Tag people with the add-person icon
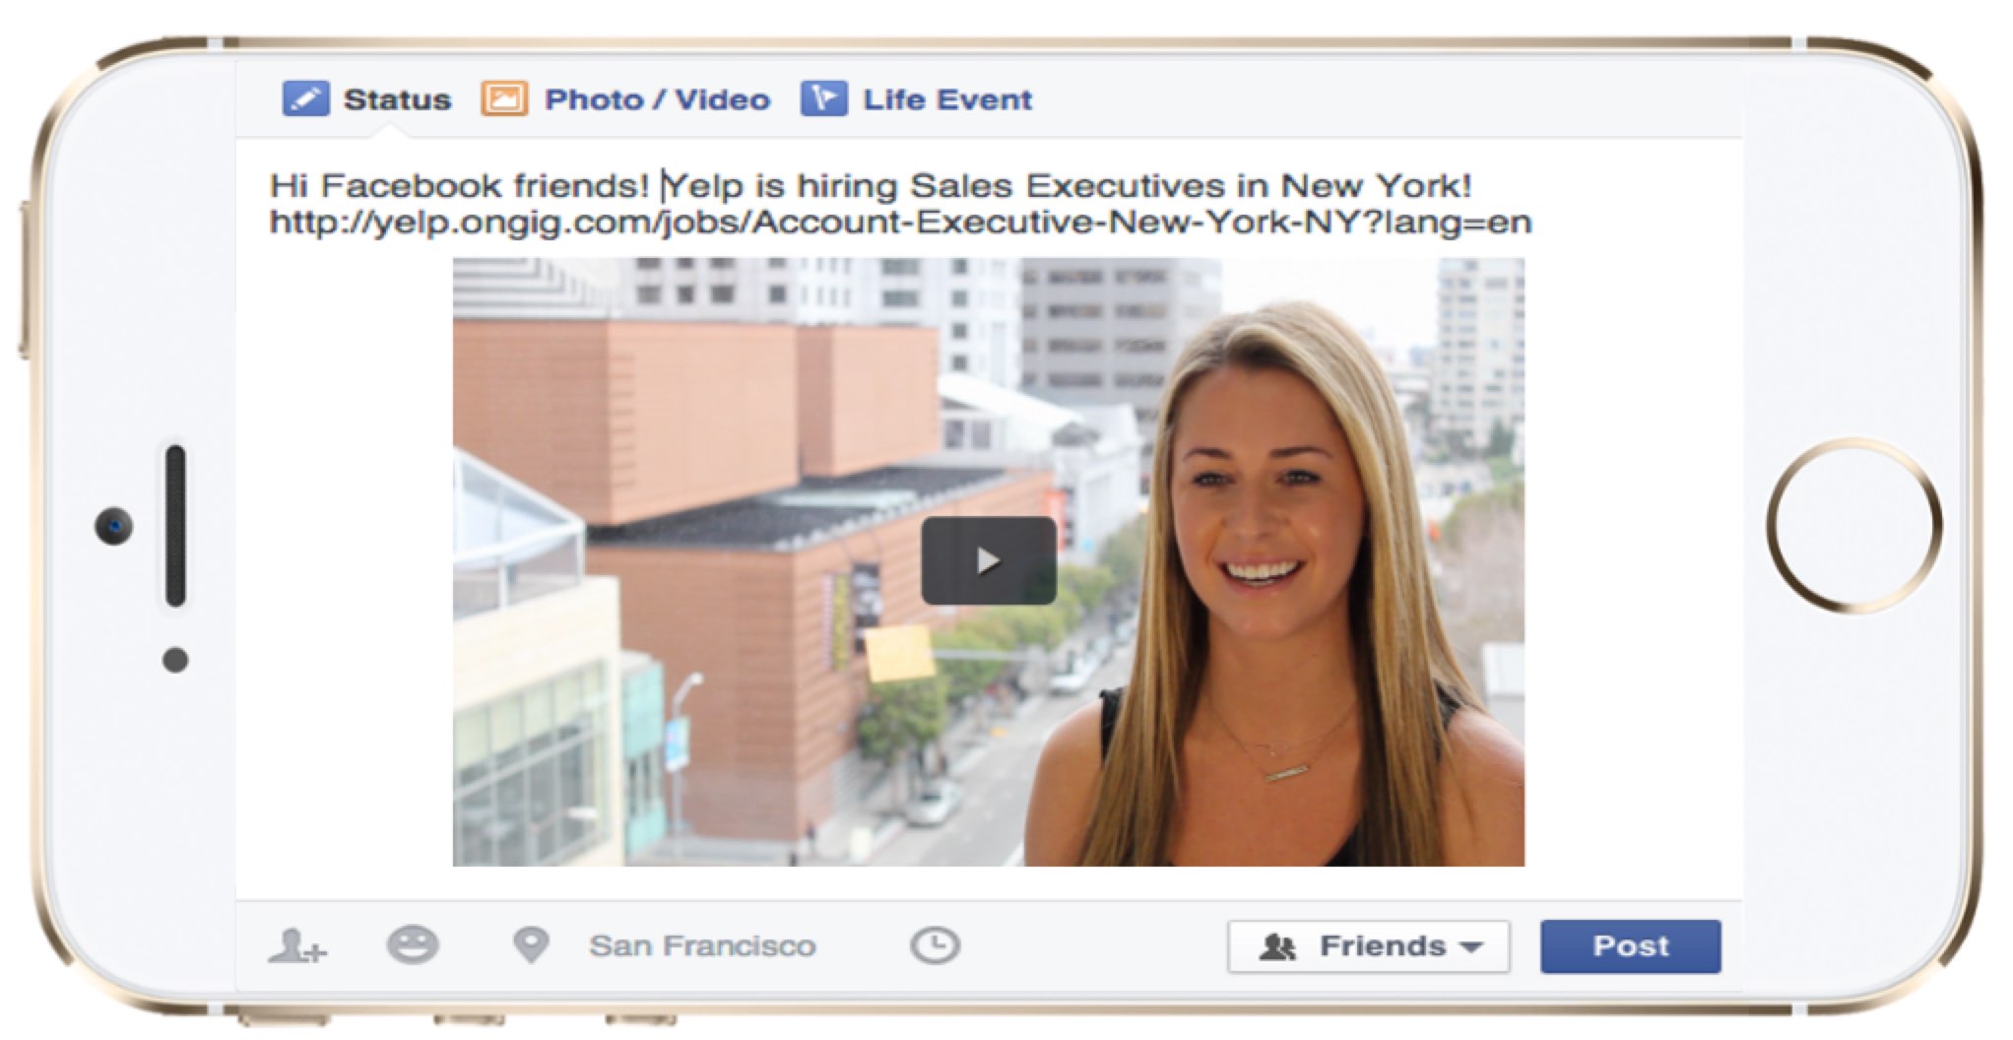 tap(296, 945)
